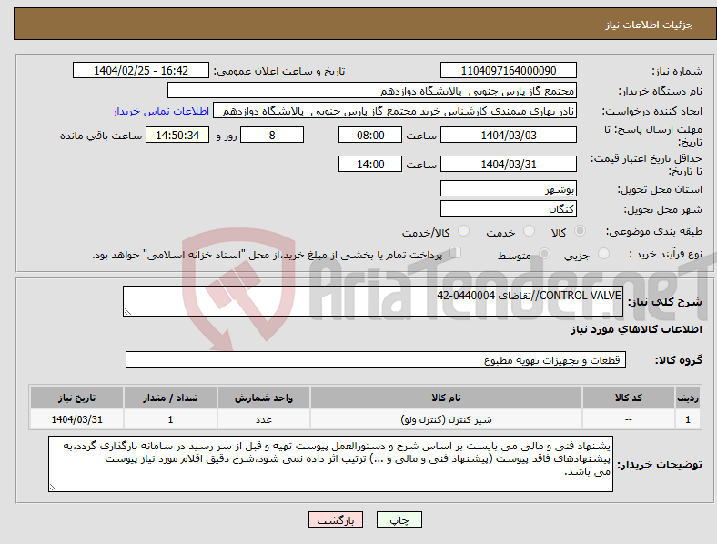Click the goods group field قطعات و تجهیزات
Viewport: 717px width, 544px height.
(376, 359)
